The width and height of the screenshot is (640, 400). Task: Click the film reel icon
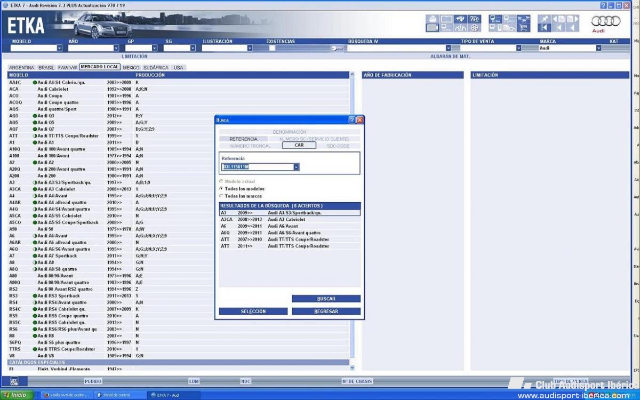474,28
